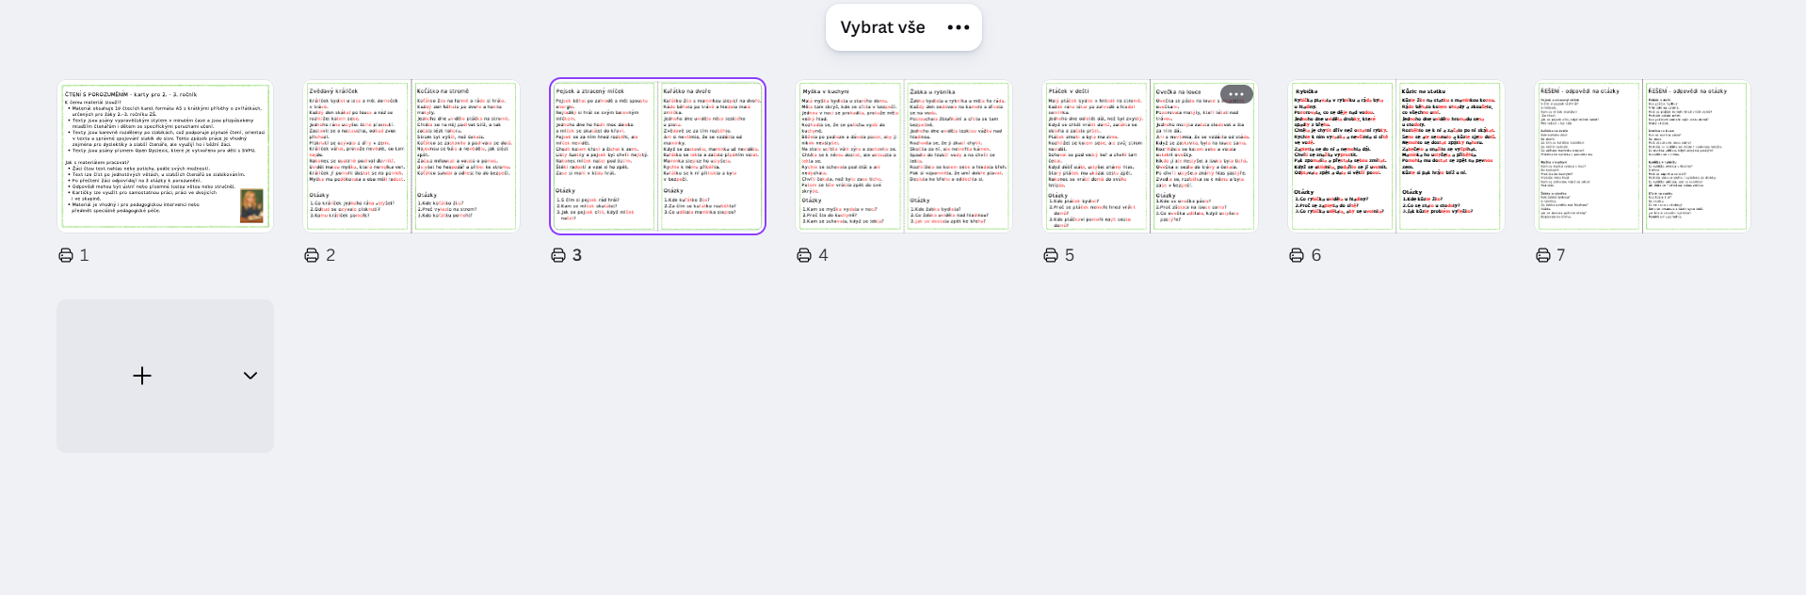The width and height of the screenshot is (1806, 595).
Task: Select page 1 intro thumbnail
Action: click(165, 156)
